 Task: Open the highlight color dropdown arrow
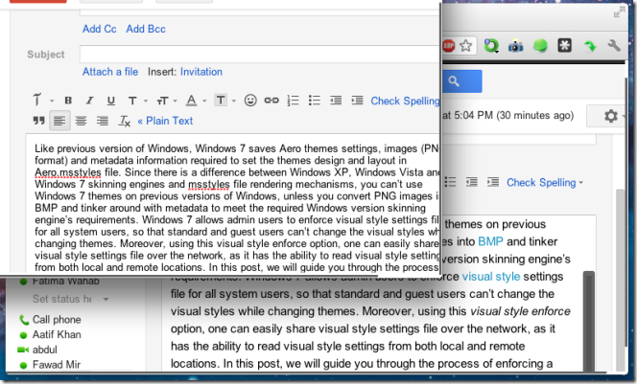233,101
